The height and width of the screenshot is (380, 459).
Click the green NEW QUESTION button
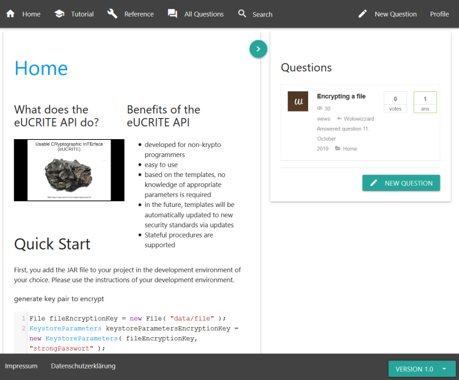[401, 183]
